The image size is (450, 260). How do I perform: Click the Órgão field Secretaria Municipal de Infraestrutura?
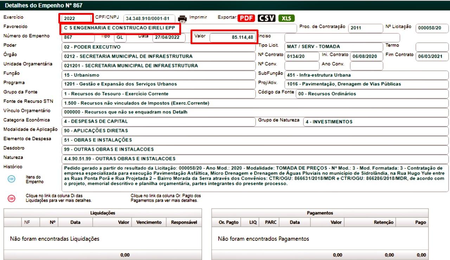(x=158, y=56)
